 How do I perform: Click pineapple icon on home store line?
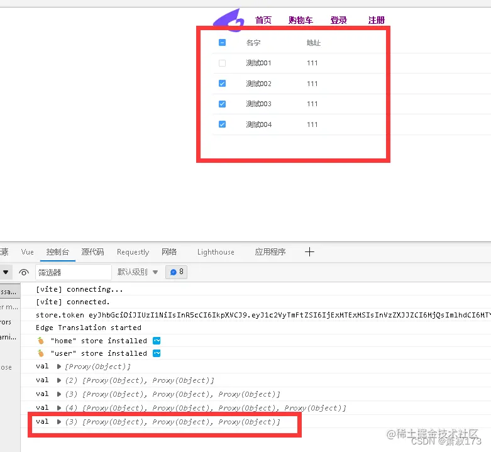40,341
